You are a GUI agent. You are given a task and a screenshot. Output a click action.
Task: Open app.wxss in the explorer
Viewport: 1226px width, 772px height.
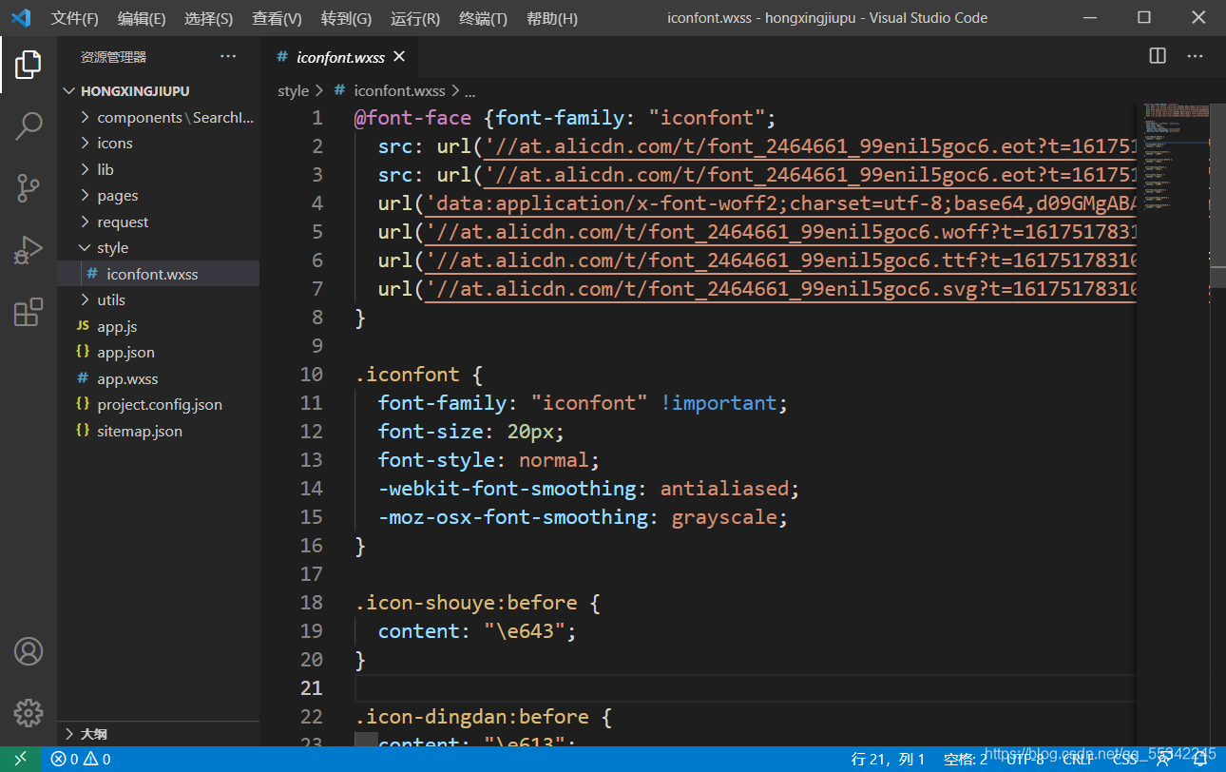pos(158,379)
